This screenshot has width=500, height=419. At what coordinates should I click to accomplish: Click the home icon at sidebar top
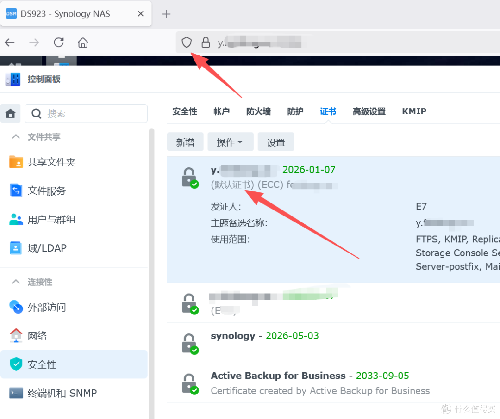click(10, 113)
